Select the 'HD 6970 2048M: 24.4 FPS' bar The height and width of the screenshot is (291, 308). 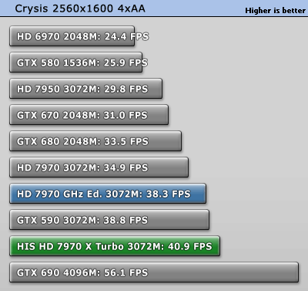pos(72,36)
